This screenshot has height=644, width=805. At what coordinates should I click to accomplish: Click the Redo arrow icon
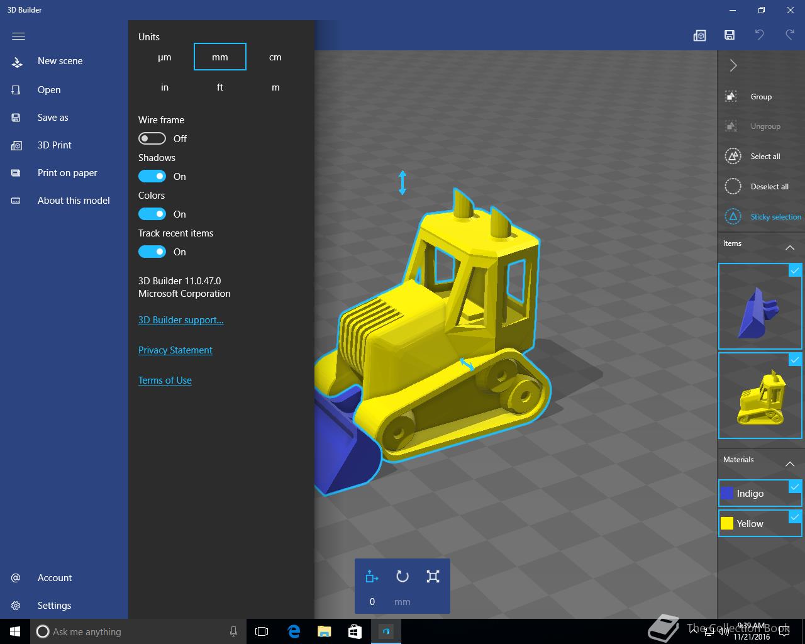pos(790,35)
